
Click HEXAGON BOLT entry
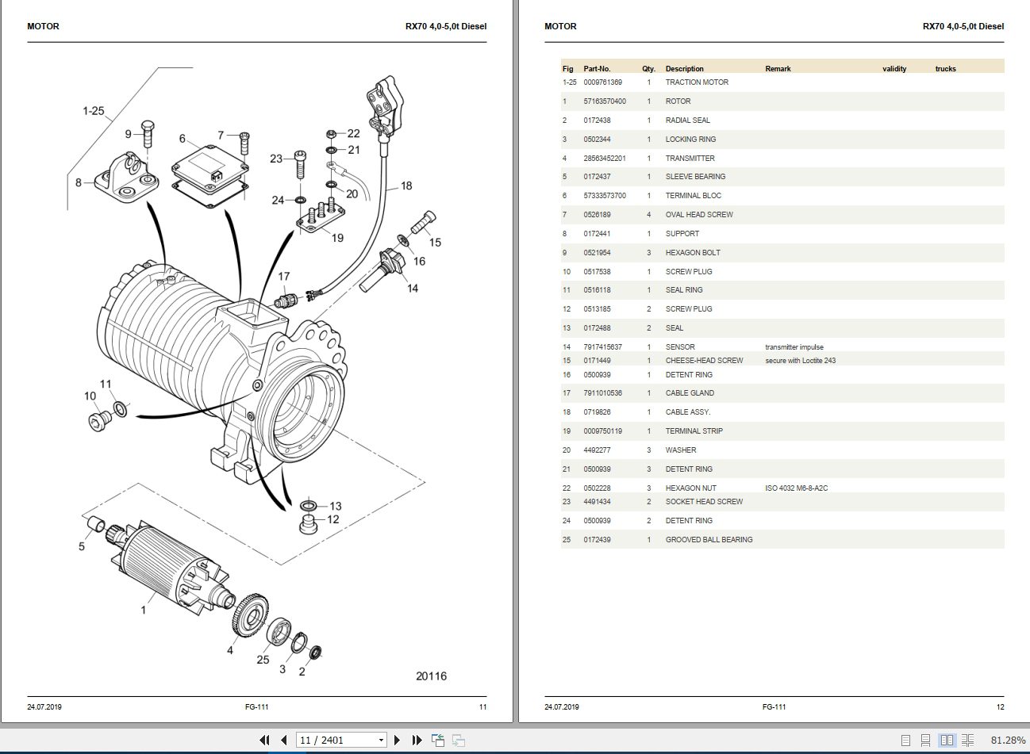pos(693,253)
